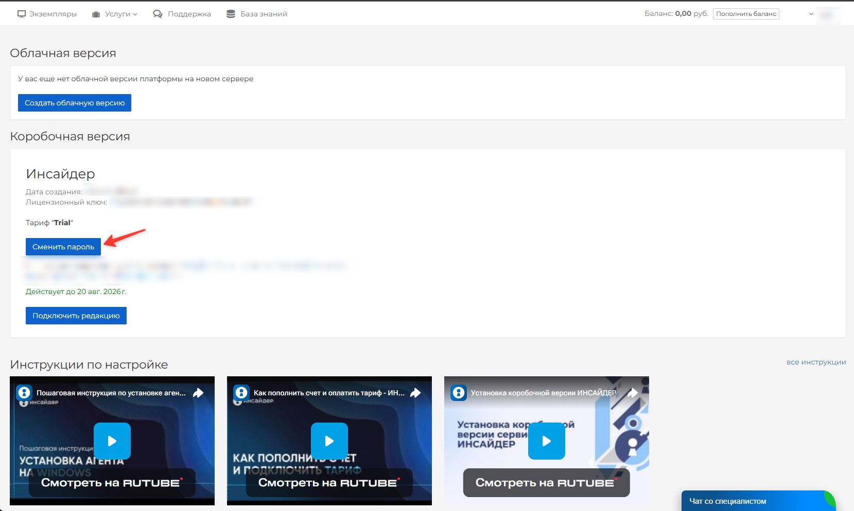Play the Как пополнить счет video

[329, 441]
